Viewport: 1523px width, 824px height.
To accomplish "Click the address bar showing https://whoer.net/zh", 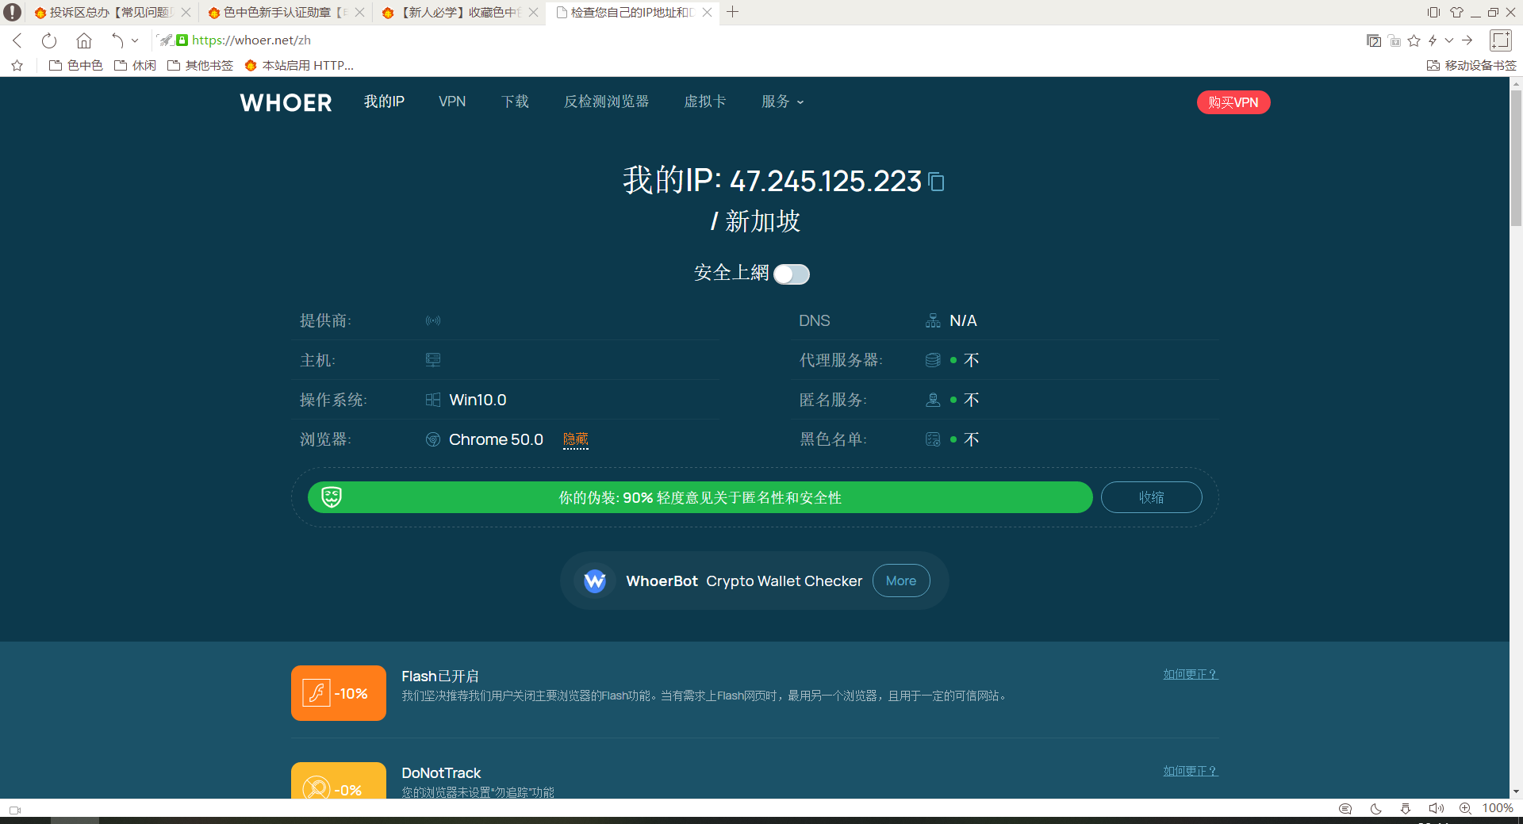I will (251, 40).
